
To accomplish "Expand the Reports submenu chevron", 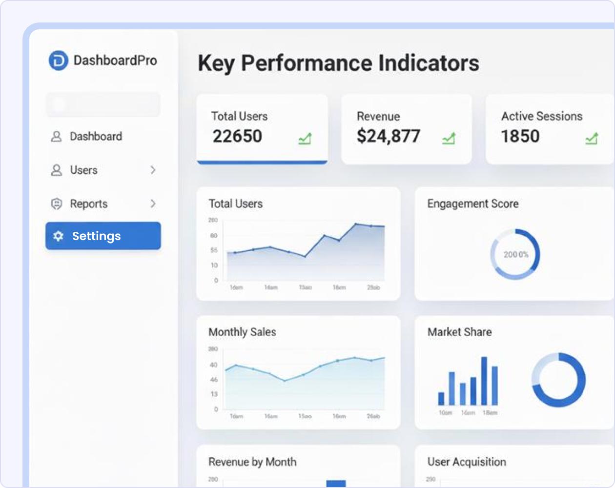I will click(x=153, y=203).
